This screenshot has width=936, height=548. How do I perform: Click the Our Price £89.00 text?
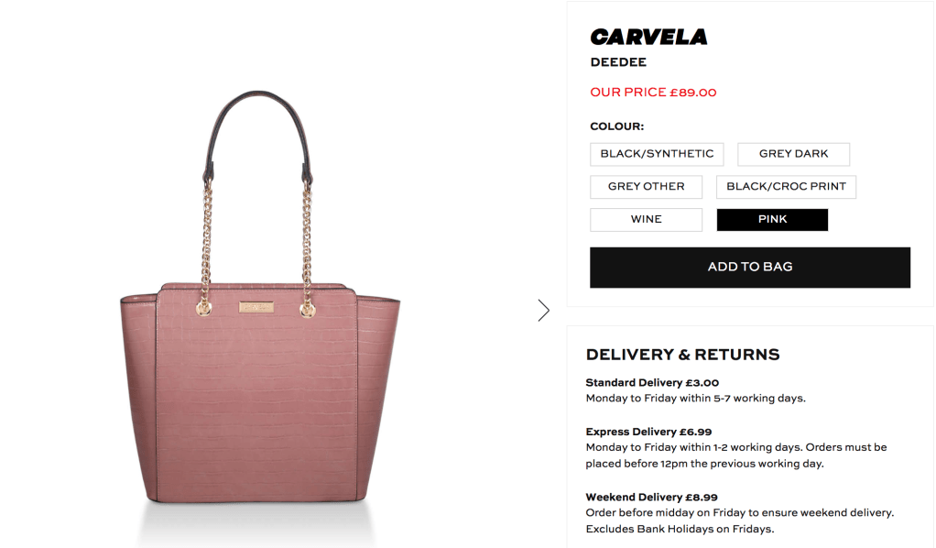[x=653, y=93]
